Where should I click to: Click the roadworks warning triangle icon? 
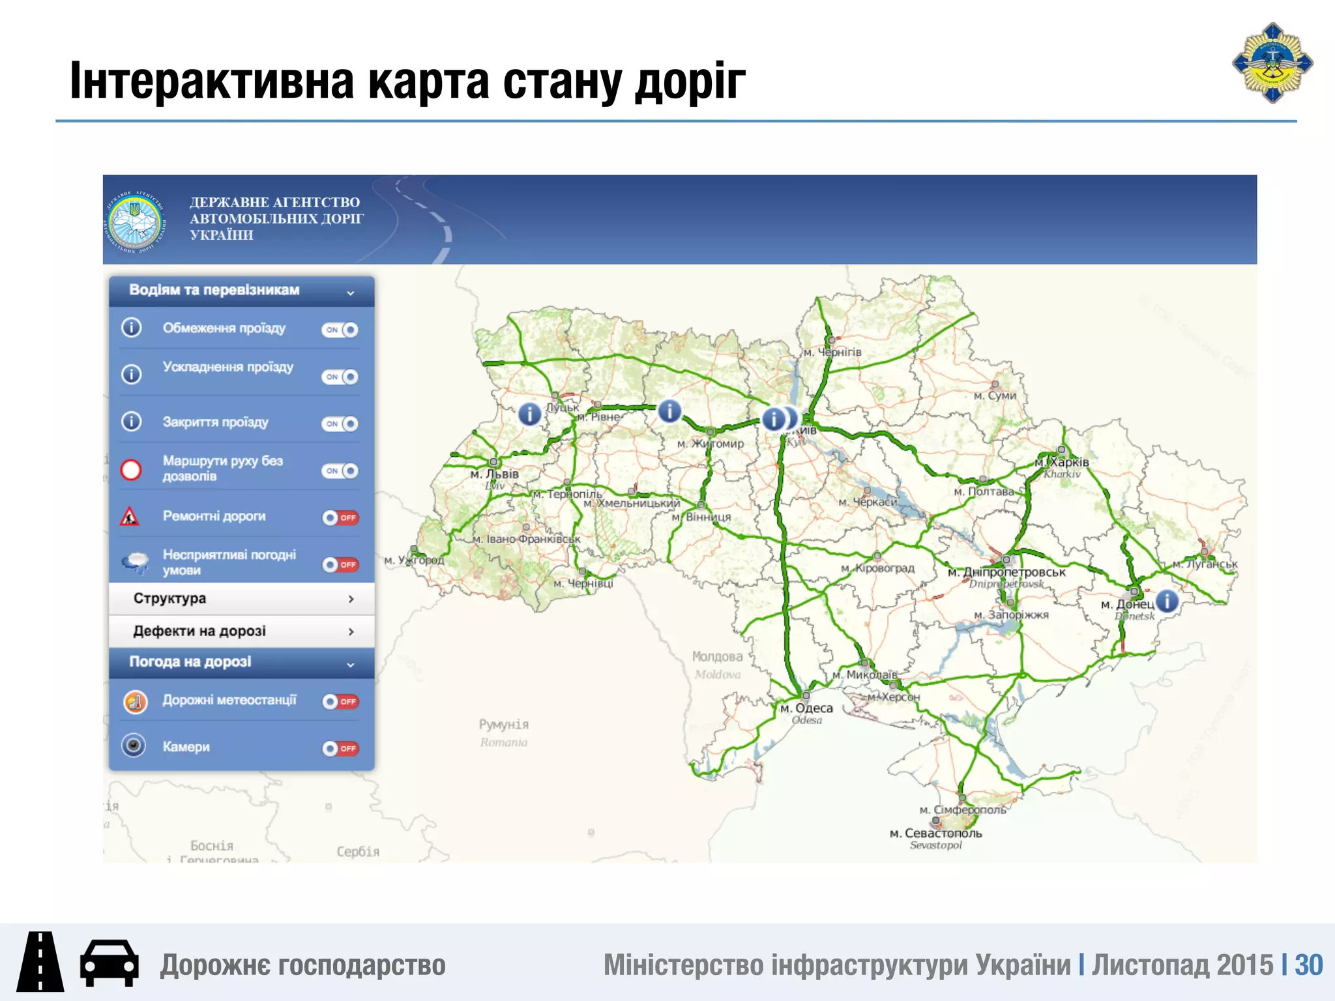tap(130, 516)
